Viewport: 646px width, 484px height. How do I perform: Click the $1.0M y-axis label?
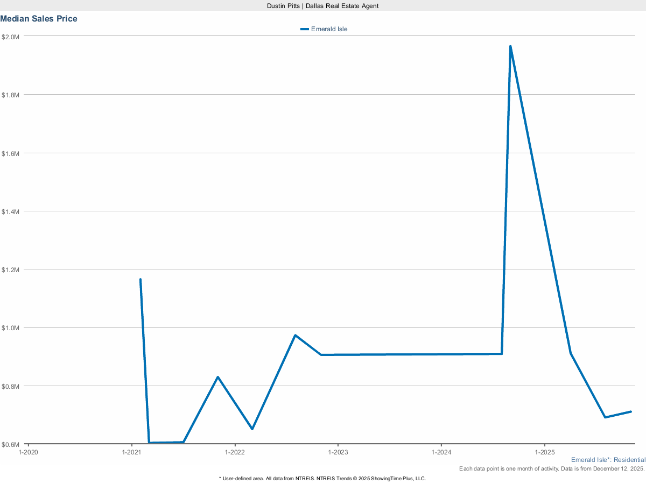11,328
